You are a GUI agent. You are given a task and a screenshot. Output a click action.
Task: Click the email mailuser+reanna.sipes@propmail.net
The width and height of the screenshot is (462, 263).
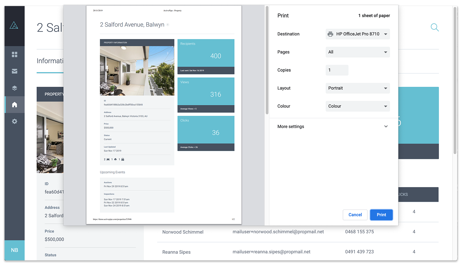271,252
